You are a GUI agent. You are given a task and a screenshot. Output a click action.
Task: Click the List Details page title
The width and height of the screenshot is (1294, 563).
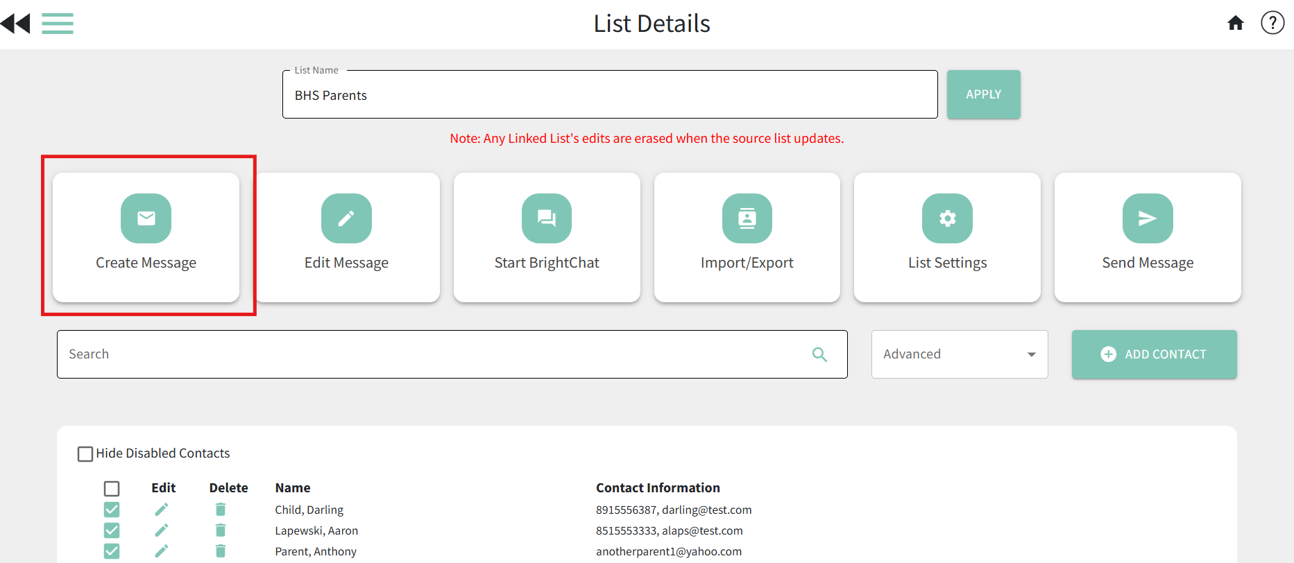pyautogui.click(x=652, y=24)
